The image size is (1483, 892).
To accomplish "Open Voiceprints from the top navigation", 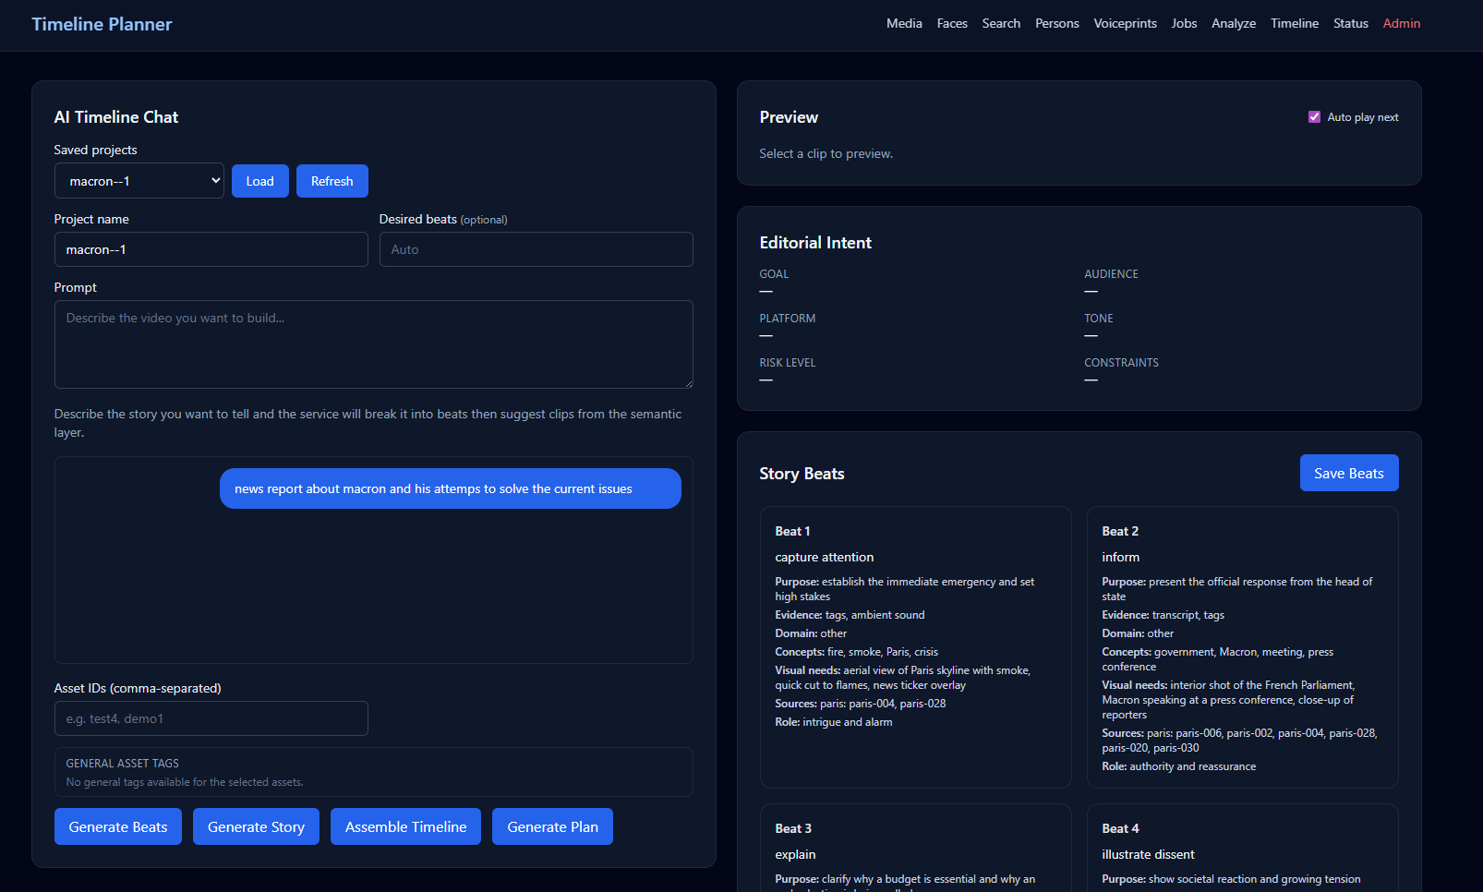I will pyautogui.click(x=1125, y=23).
